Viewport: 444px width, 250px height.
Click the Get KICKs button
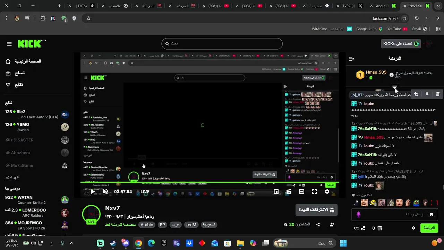click(401, 43)
